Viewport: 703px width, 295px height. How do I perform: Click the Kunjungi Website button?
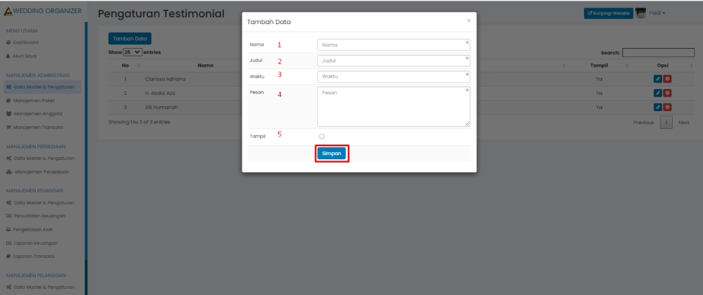point(608,13)
